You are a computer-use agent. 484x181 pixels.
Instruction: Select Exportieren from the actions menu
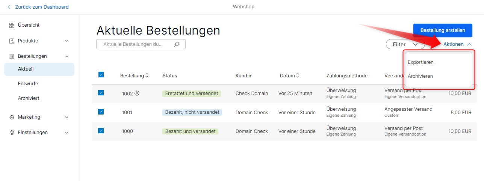point(420,62)
